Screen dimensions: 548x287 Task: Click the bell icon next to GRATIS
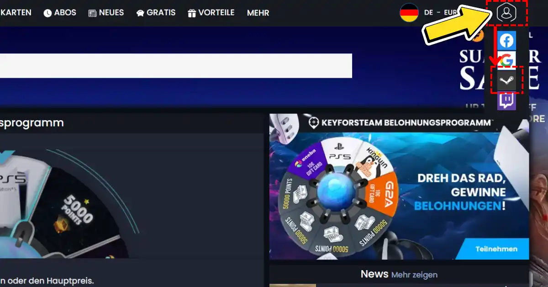(x=141, y=12)
